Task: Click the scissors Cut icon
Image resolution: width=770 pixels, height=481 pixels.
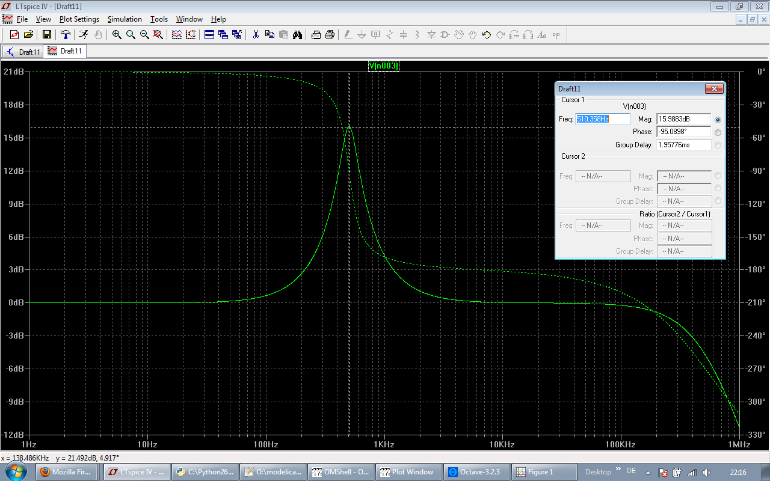Action: point(256,35)
